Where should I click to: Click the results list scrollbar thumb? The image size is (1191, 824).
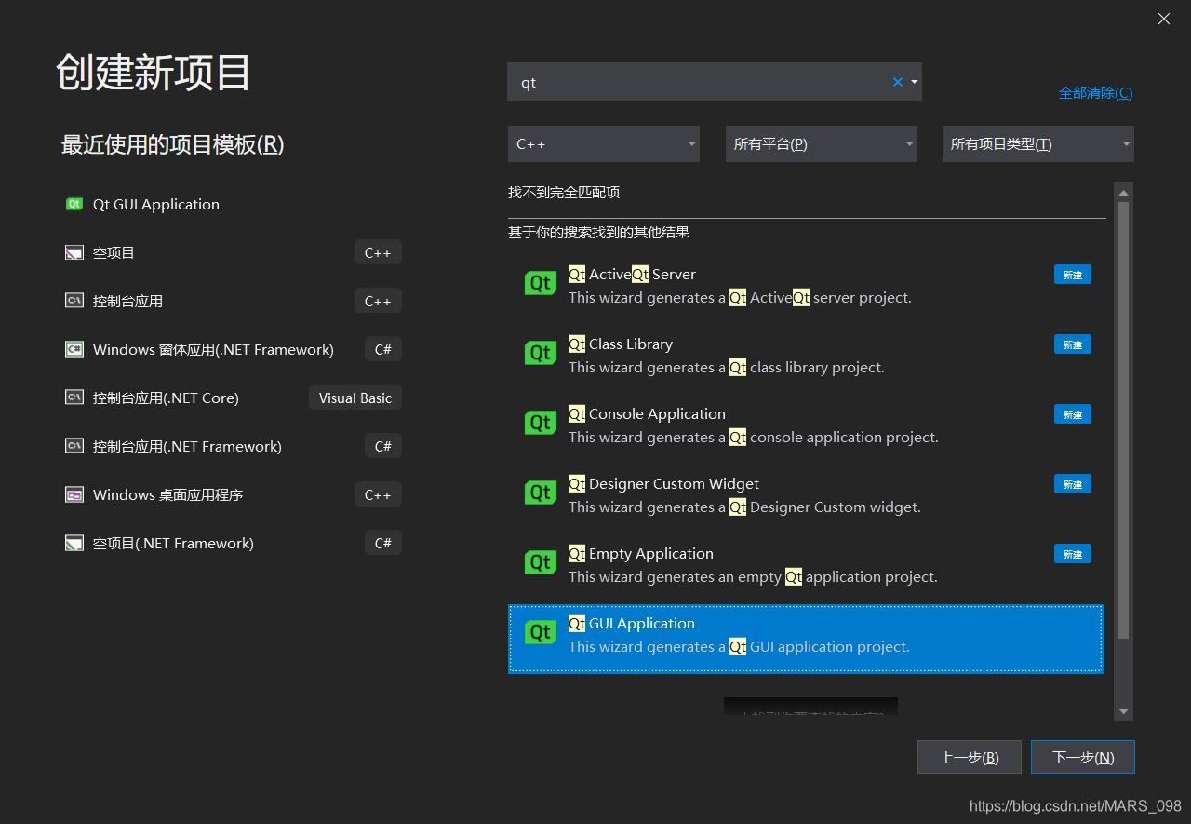[x=1123, y=420]
